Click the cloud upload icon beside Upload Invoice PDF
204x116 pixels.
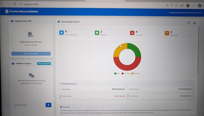12,21
